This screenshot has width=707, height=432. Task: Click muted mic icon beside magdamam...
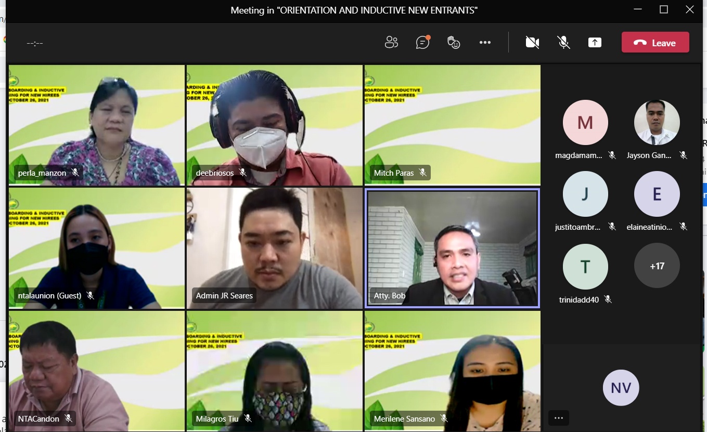612,155
